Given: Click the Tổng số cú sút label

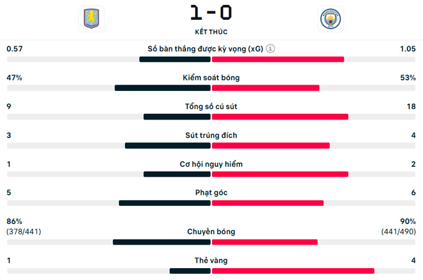Looking at the screenshot, I should [211, 106].
